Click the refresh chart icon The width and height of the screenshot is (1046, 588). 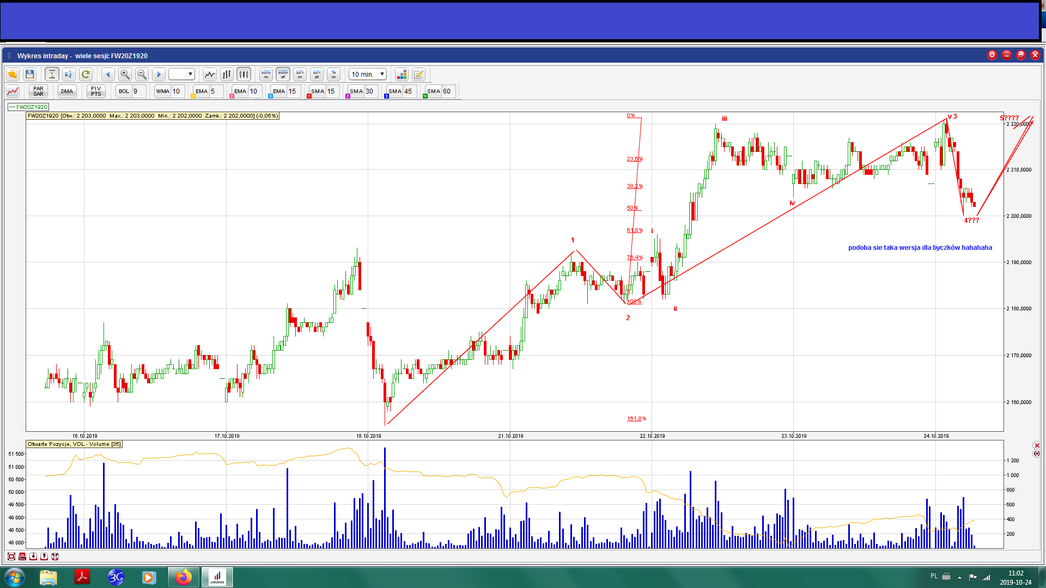coord(86,74)
